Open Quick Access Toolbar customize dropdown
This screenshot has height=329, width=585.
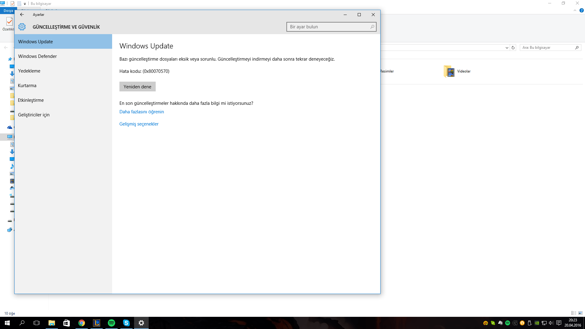(25, 4)
